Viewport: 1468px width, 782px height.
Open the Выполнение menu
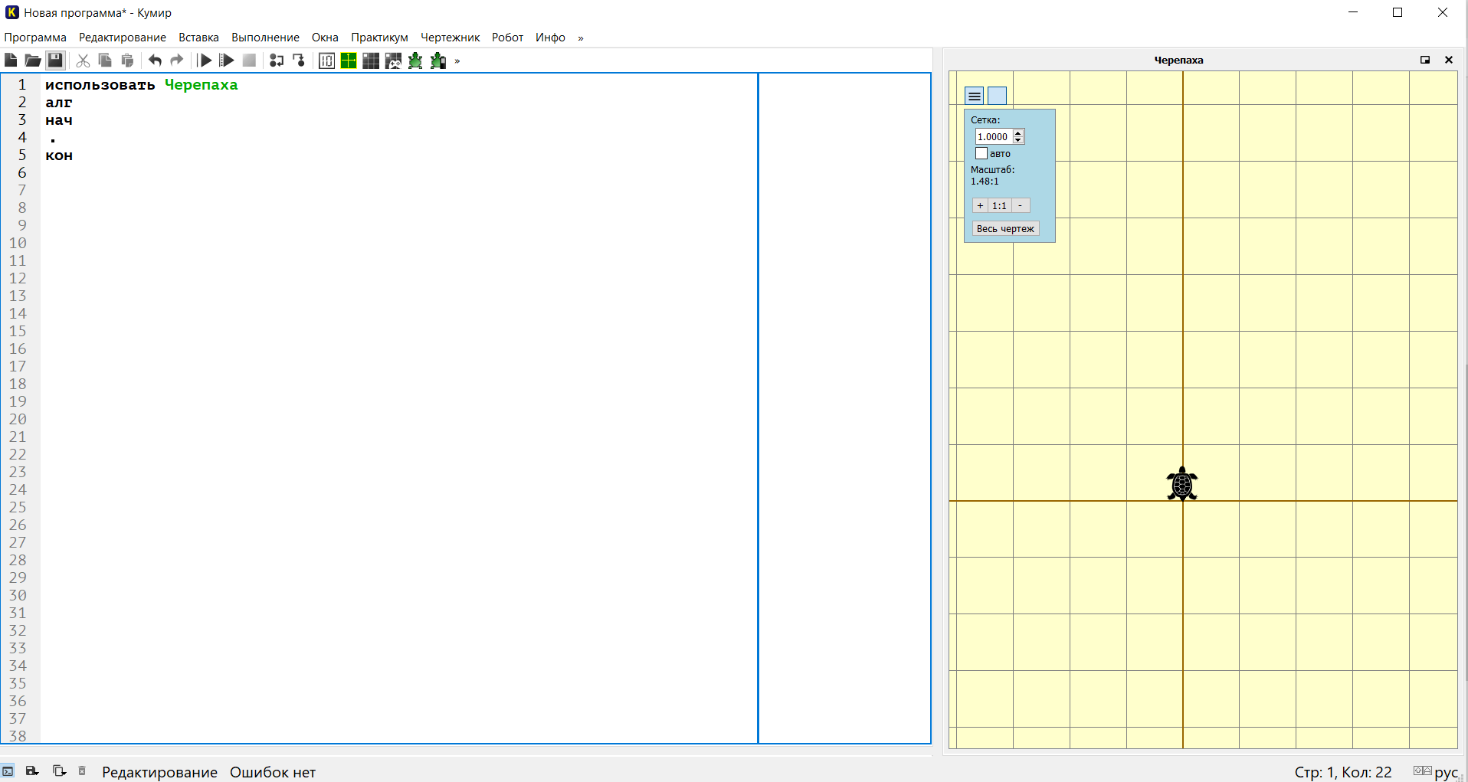pyautogui.click(x=265, y=38)
